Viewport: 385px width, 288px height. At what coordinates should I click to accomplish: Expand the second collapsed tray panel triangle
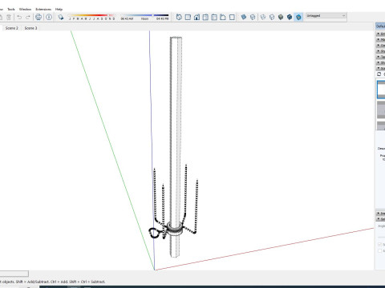pos(379,40)
